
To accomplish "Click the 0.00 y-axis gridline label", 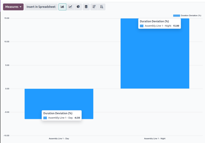I will point(6,88).
